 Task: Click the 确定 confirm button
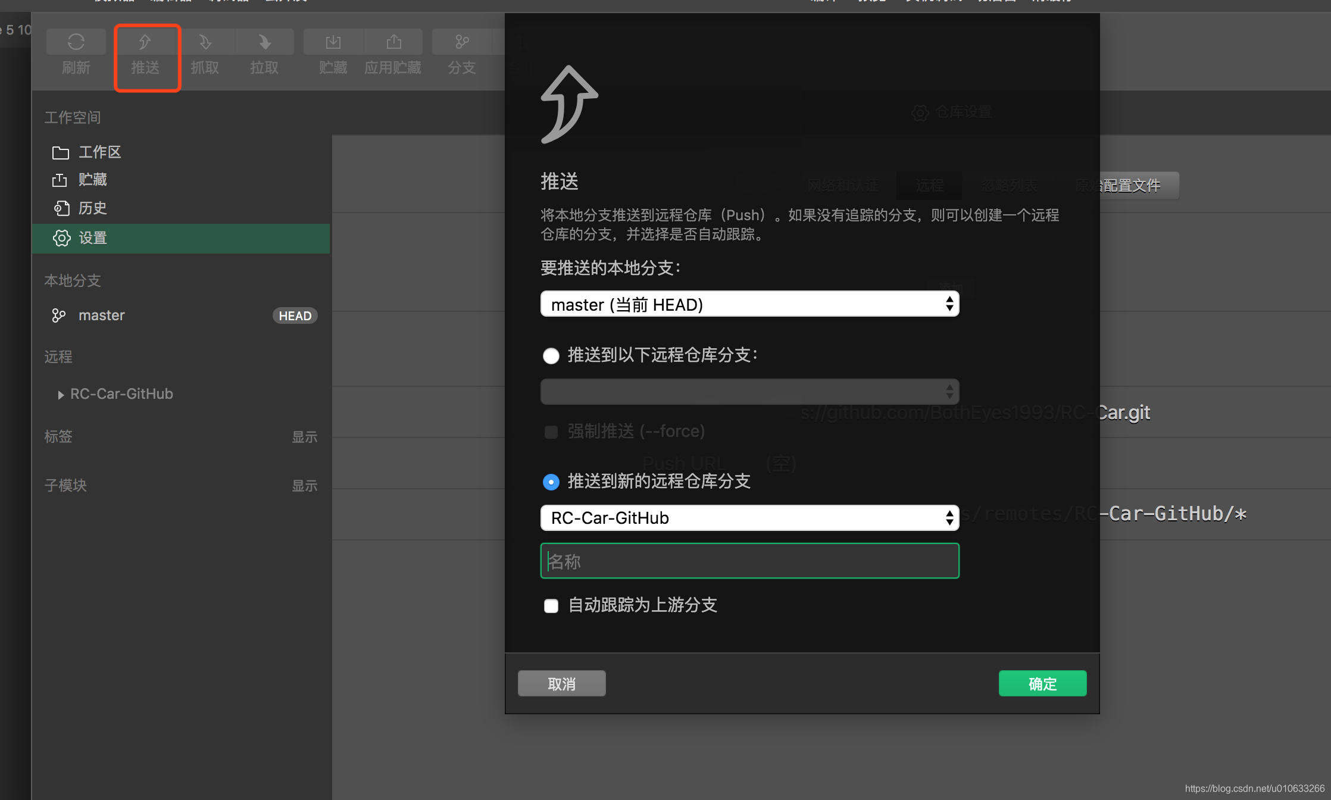(x=1043, y=683)
